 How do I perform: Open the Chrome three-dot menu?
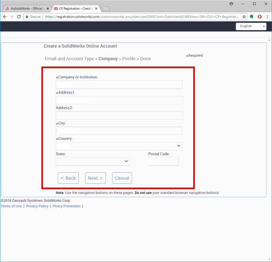point(267,17)
